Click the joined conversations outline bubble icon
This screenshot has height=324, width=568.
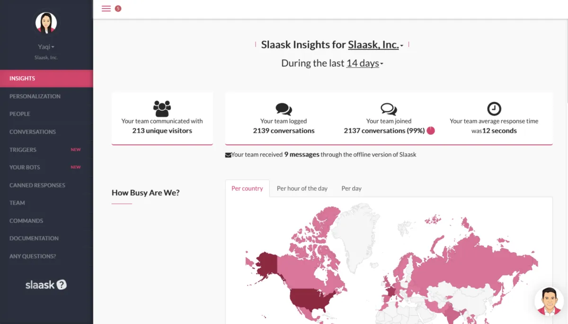389,109
